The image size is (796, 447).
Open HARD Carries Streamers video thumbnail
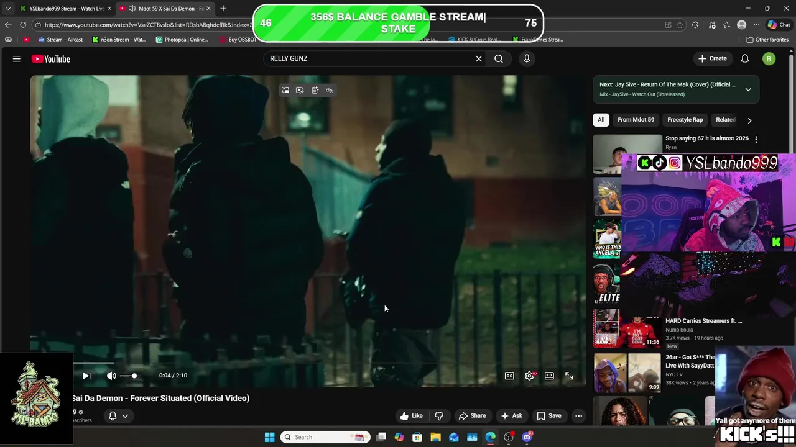click(627, 328)
